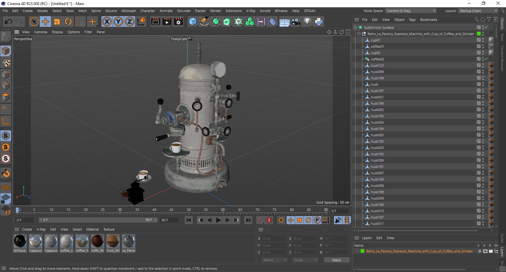Add a Light object
506x272 pixels.
307,22
